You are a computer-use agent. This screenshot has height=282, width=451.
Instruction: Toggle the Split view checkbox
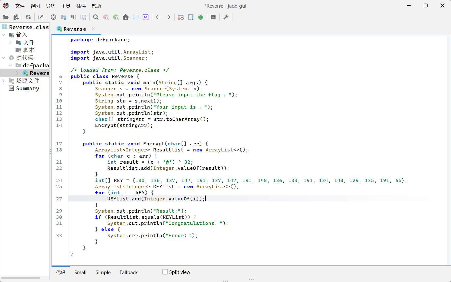point(165,272)
